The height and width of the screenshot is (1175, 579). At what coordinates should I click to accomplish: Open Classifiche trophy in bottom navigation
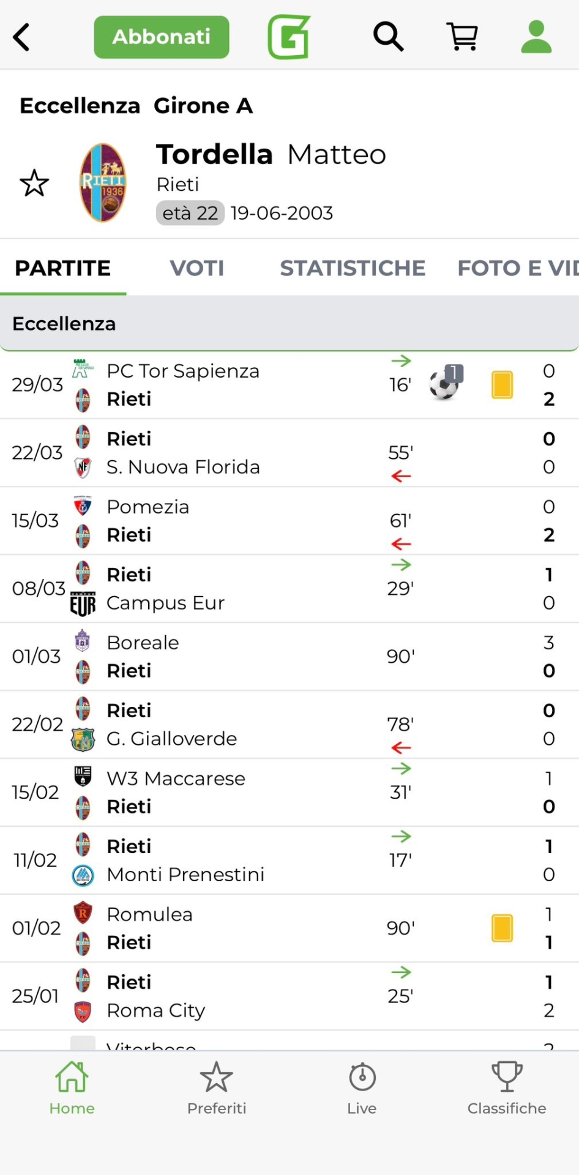point(507,1088)
